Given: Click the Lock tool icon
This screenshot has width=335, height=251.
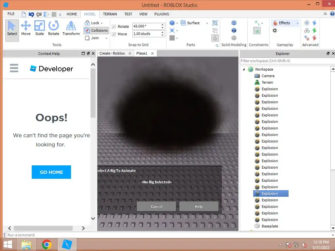Looking at the screenshot, I should pos(87,23).
